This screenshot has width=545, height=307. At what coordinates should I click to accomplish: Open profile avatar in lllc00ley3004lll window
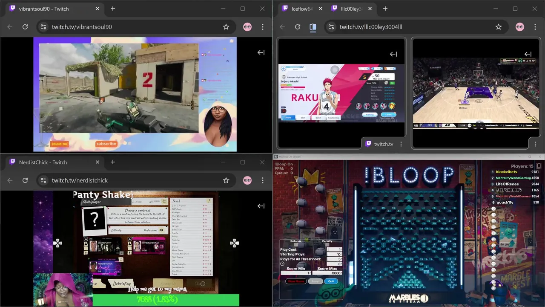(x=520, y=27)
